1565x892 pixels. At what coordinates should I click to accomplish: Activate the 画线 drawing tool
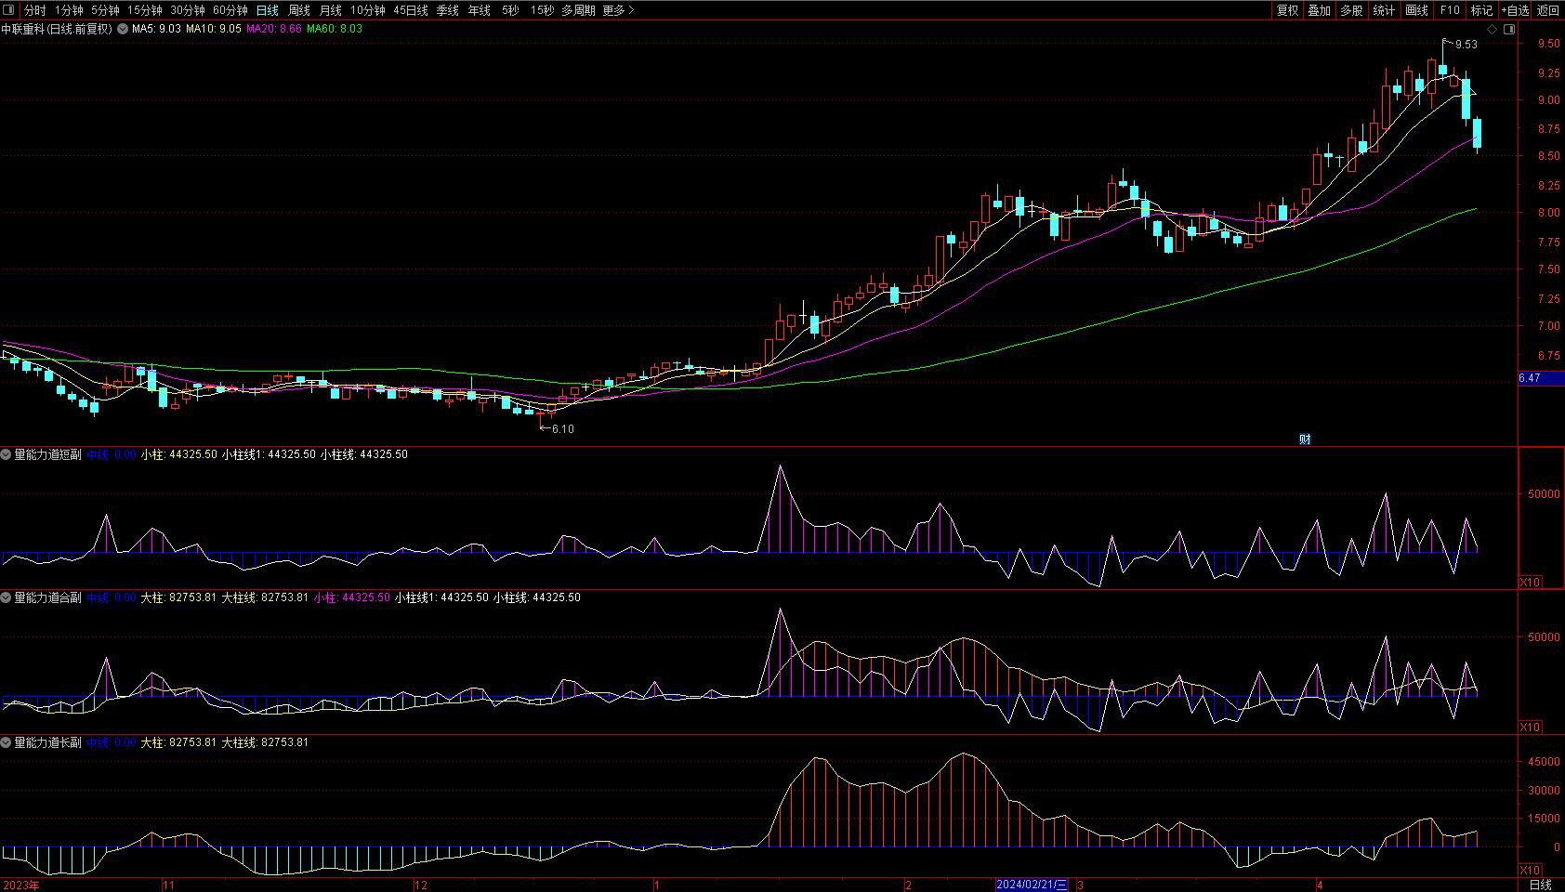(1416, 10)
